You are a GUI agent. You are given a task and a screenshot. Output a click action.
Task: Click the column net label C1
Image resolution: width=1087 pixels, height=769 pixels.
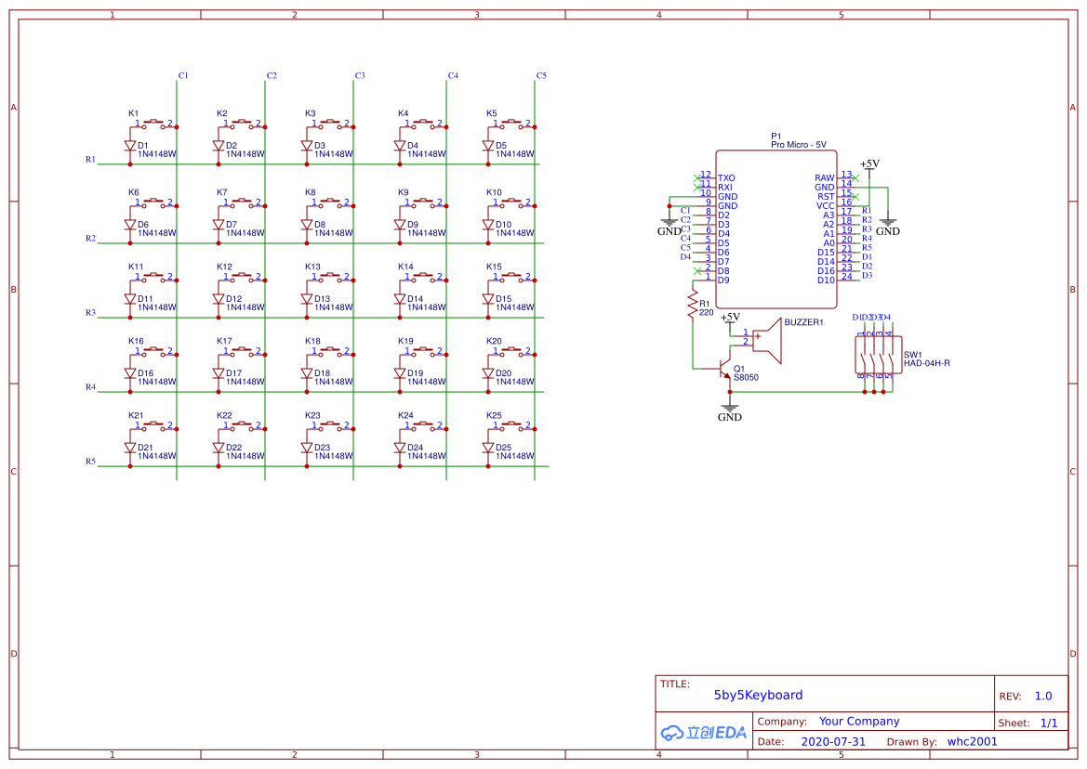[x=183, y=75]
